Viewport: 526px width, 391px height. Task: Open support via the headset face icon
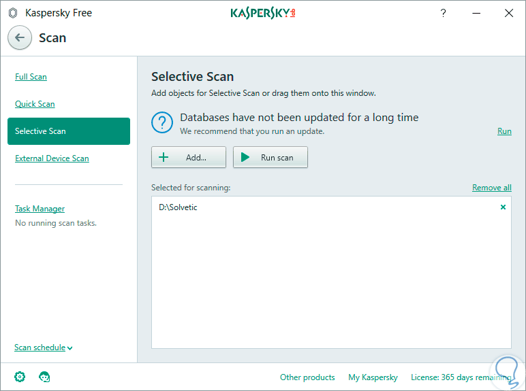(44, 377)
